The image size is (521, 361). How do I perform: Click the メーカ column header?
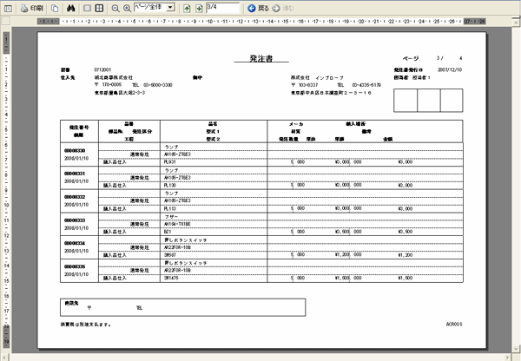(x=296, y=124)
